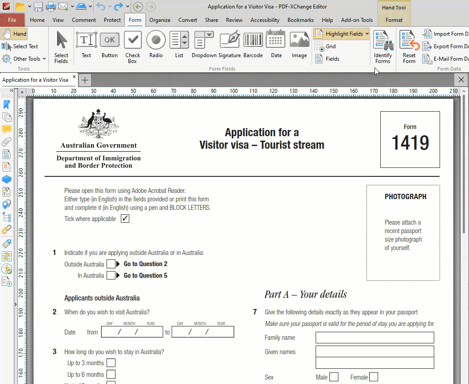Open the Organize ribbon tab
Image resolution: width=469 pixels, height=384 pixels.
coord(160,20)
